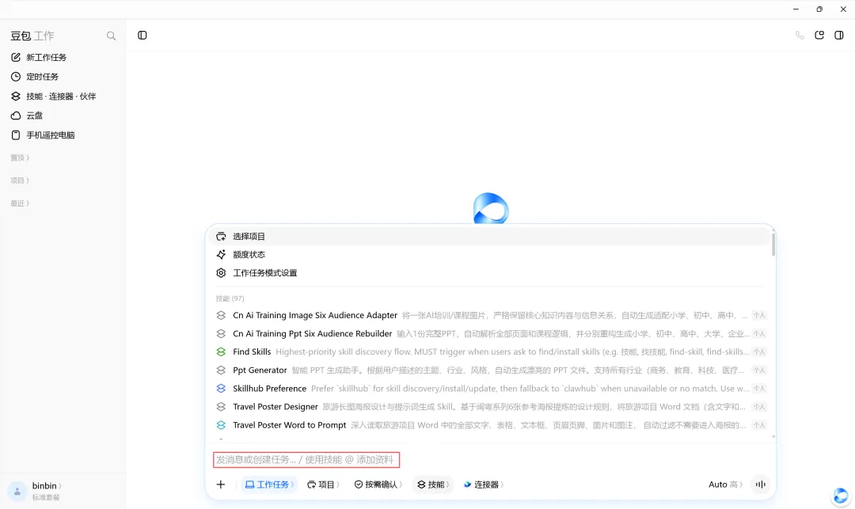
Task: Click the phone call icon
Action: [800, 36]
